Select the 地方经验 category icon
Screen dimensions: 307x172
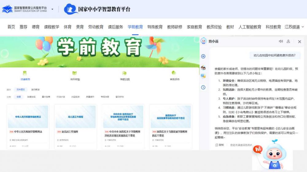[x=75, y=73]
